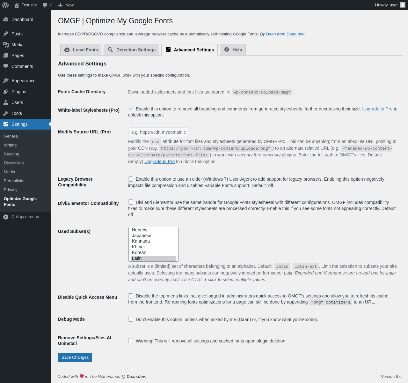Click Upgrade to Pro link in White-label row
408x383 pixels.
(x=377, y=109)
